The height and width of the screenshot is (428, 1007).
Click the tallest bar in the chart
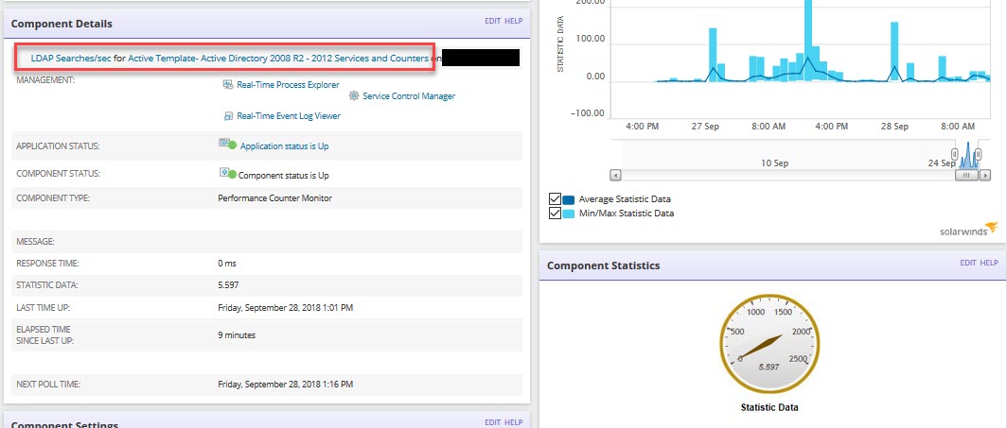click(x=808, y=41)
